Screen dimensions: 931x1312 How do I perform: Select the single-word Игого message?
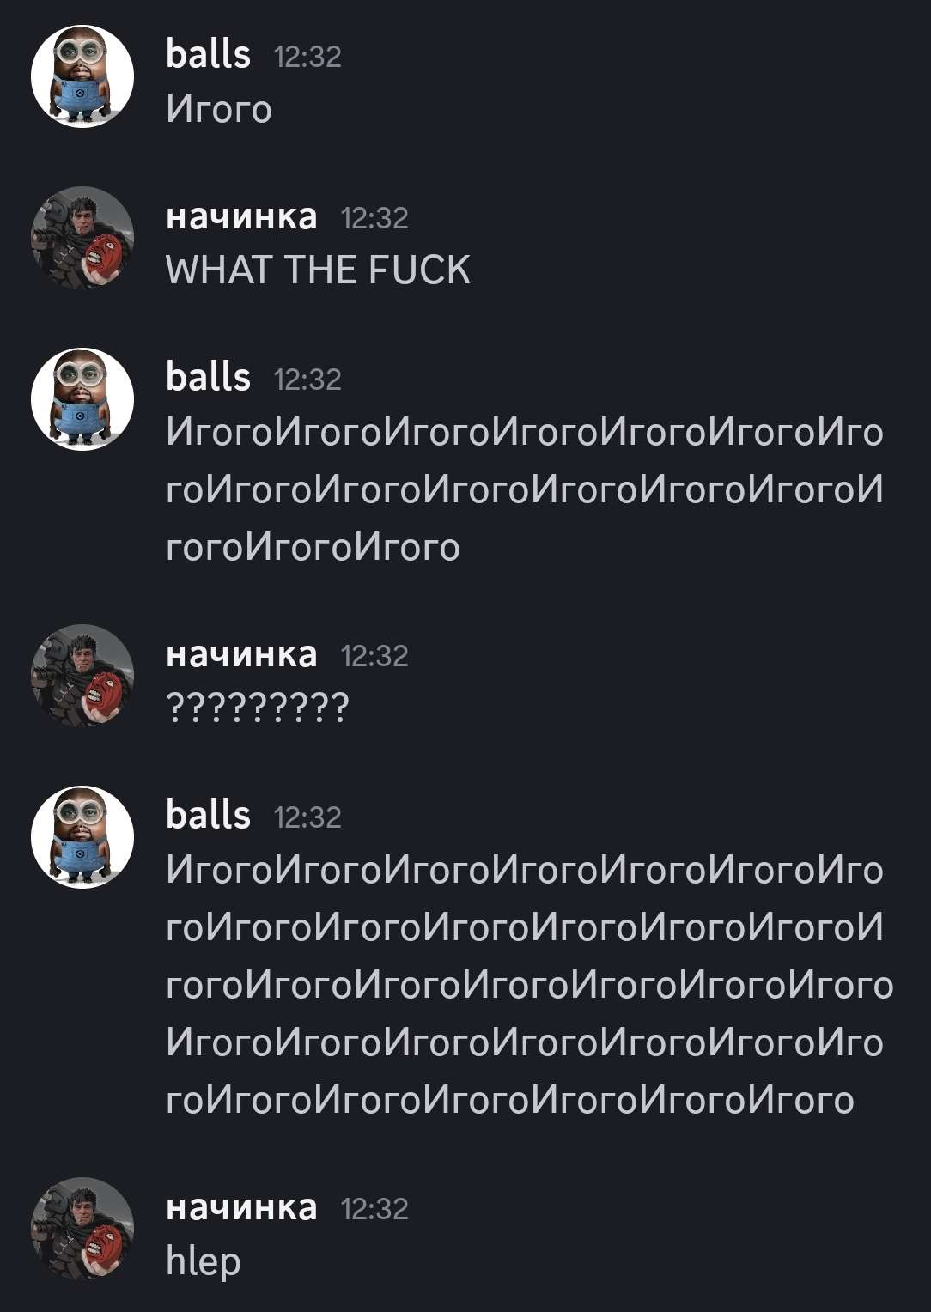(219, 109)
